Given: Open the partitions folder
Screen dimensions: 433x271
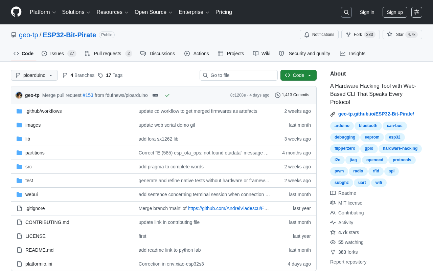Looking at the screenshot, I should point(35,153).
